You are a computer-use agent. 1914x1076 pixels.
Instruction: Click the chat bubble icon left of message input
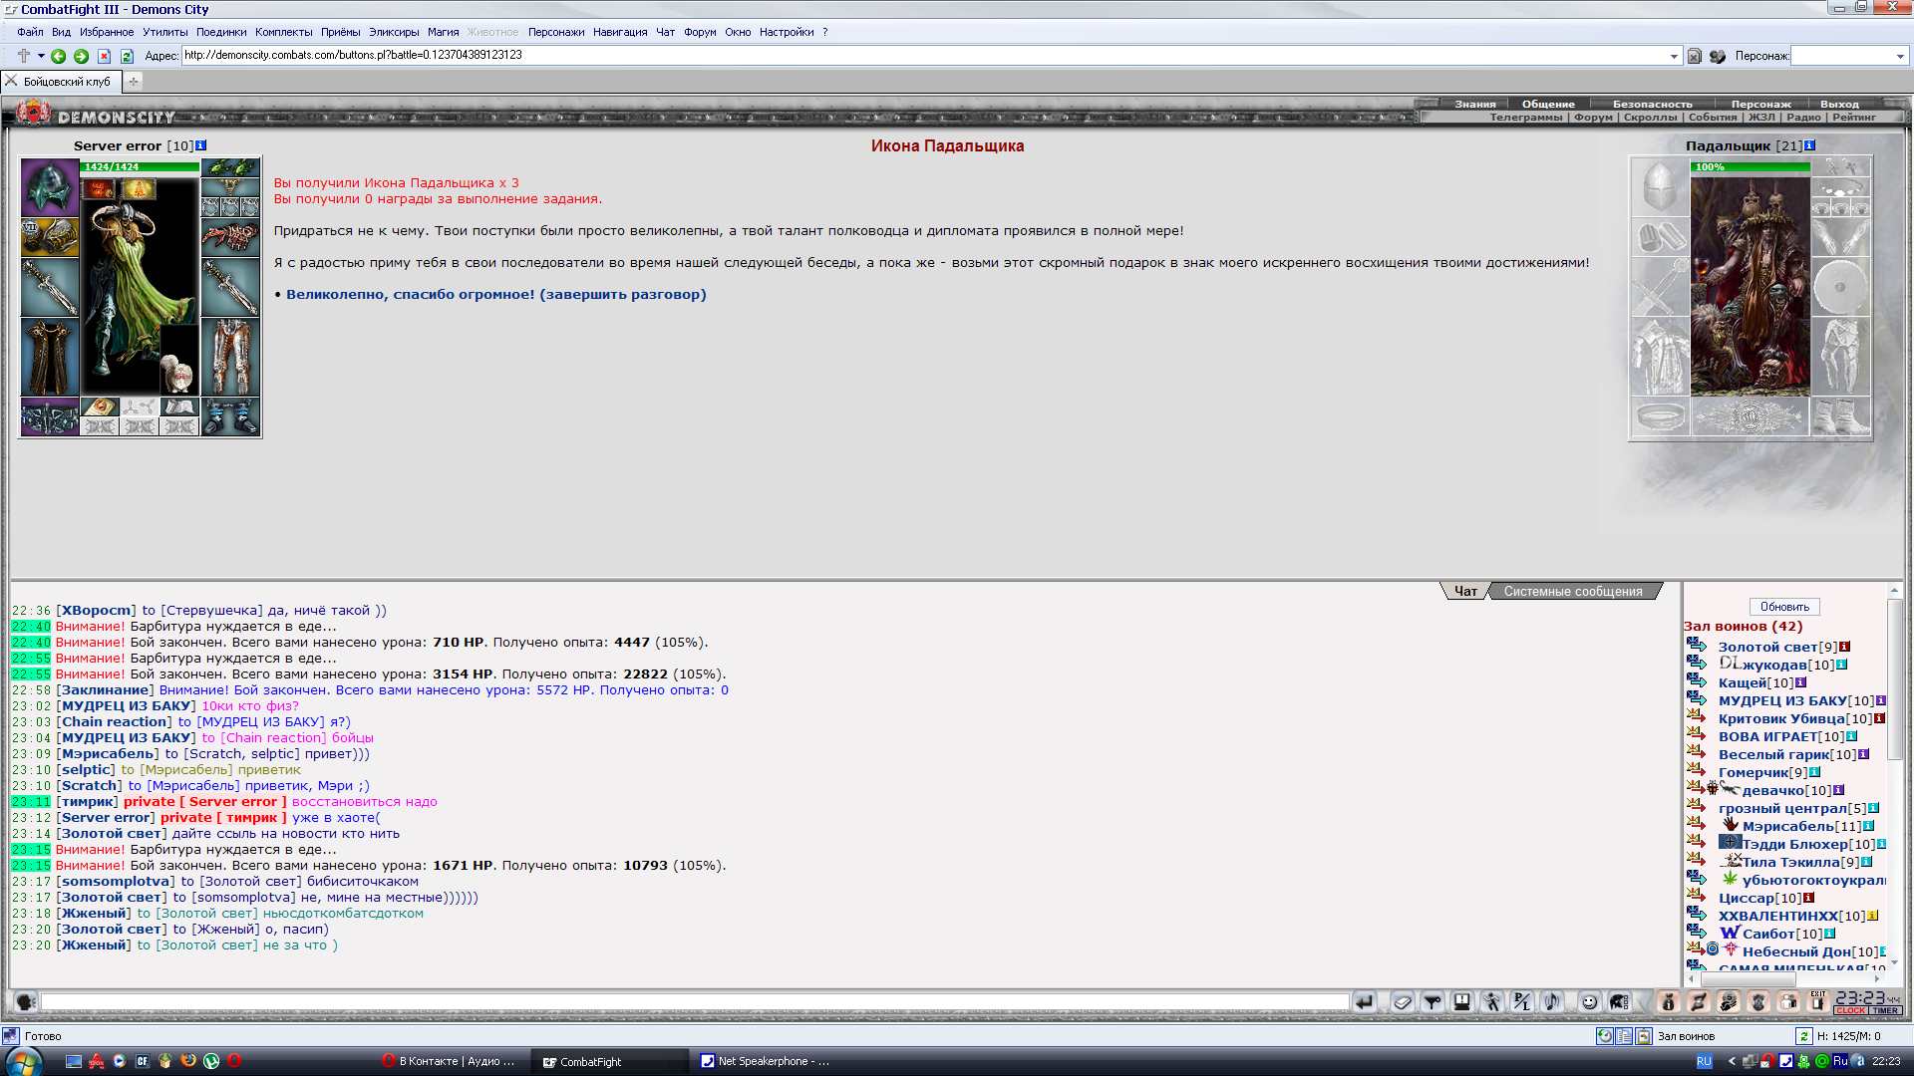(x=26, y=1002)
